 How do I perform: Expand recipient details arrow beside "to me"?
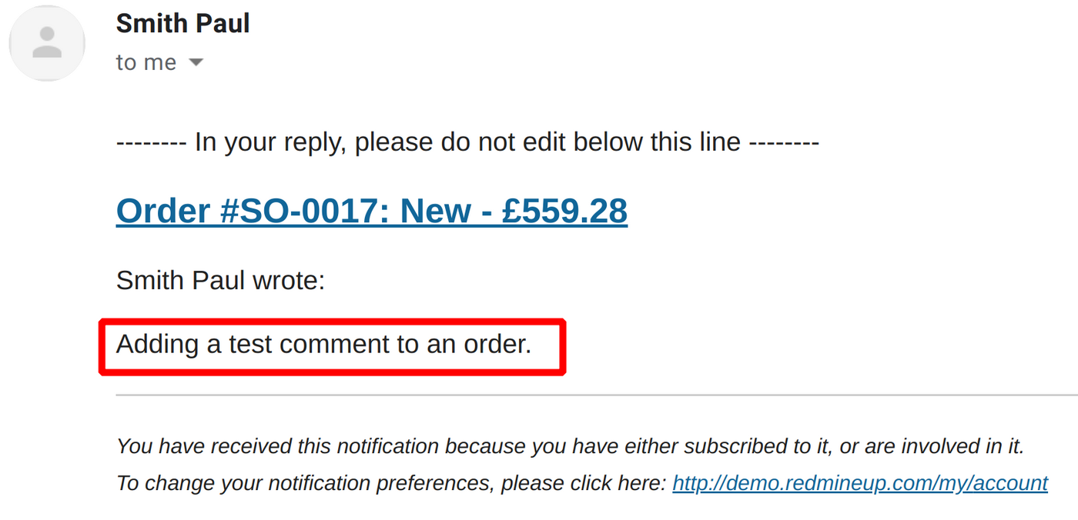(x=196, y=62)
